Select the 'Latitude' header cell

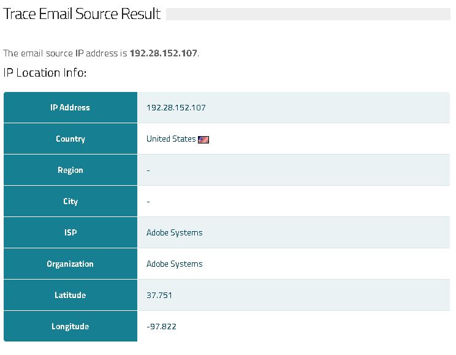click(x=70, y=296)
